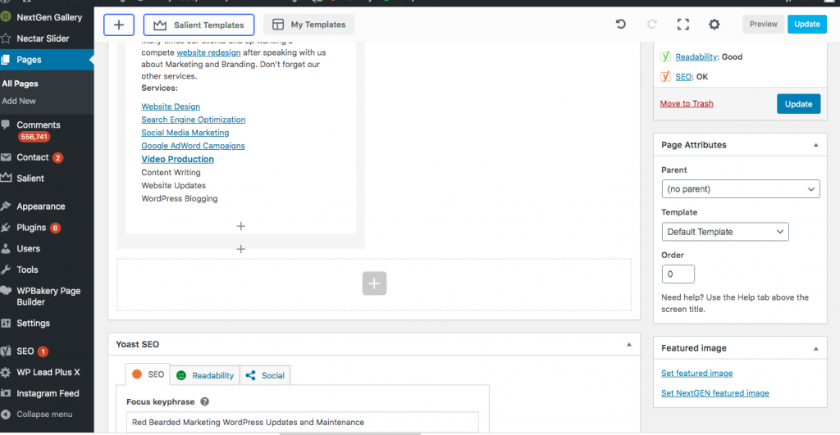Open My Templates
This screenshot has width=840, height=435.
[308, 25]
